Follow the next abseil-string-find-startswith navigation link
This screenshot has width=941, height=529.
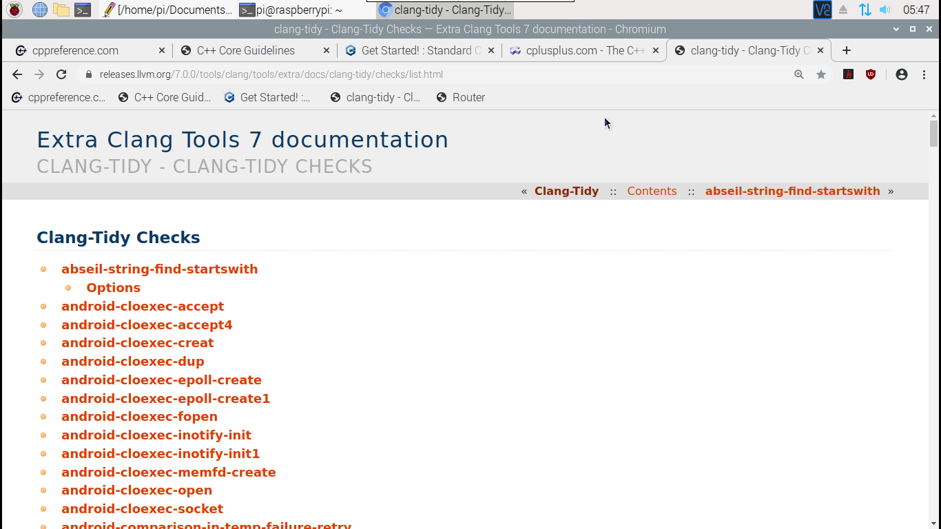[792, 191]
